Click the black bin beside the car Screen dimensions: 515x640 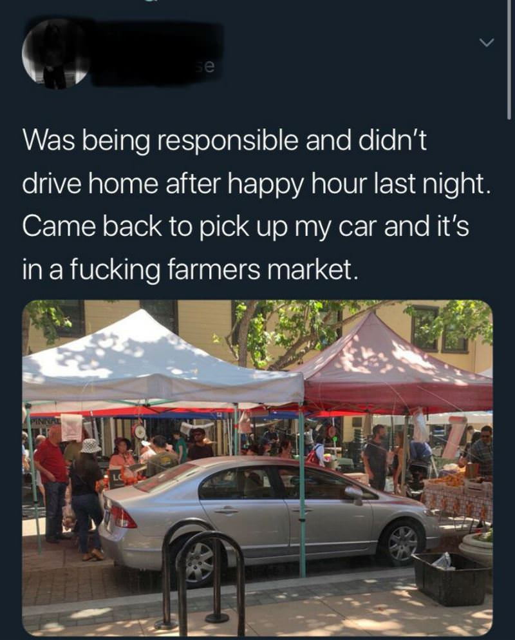[x=453, y=579]
